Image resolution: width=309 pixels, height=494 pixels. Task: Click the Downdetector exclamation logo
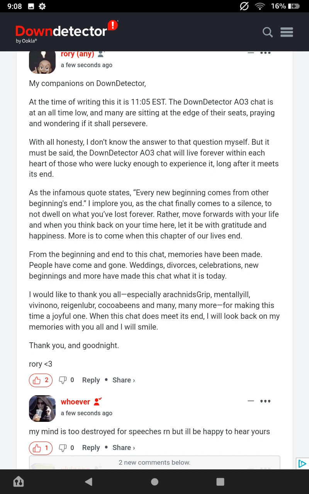point(112,26)
